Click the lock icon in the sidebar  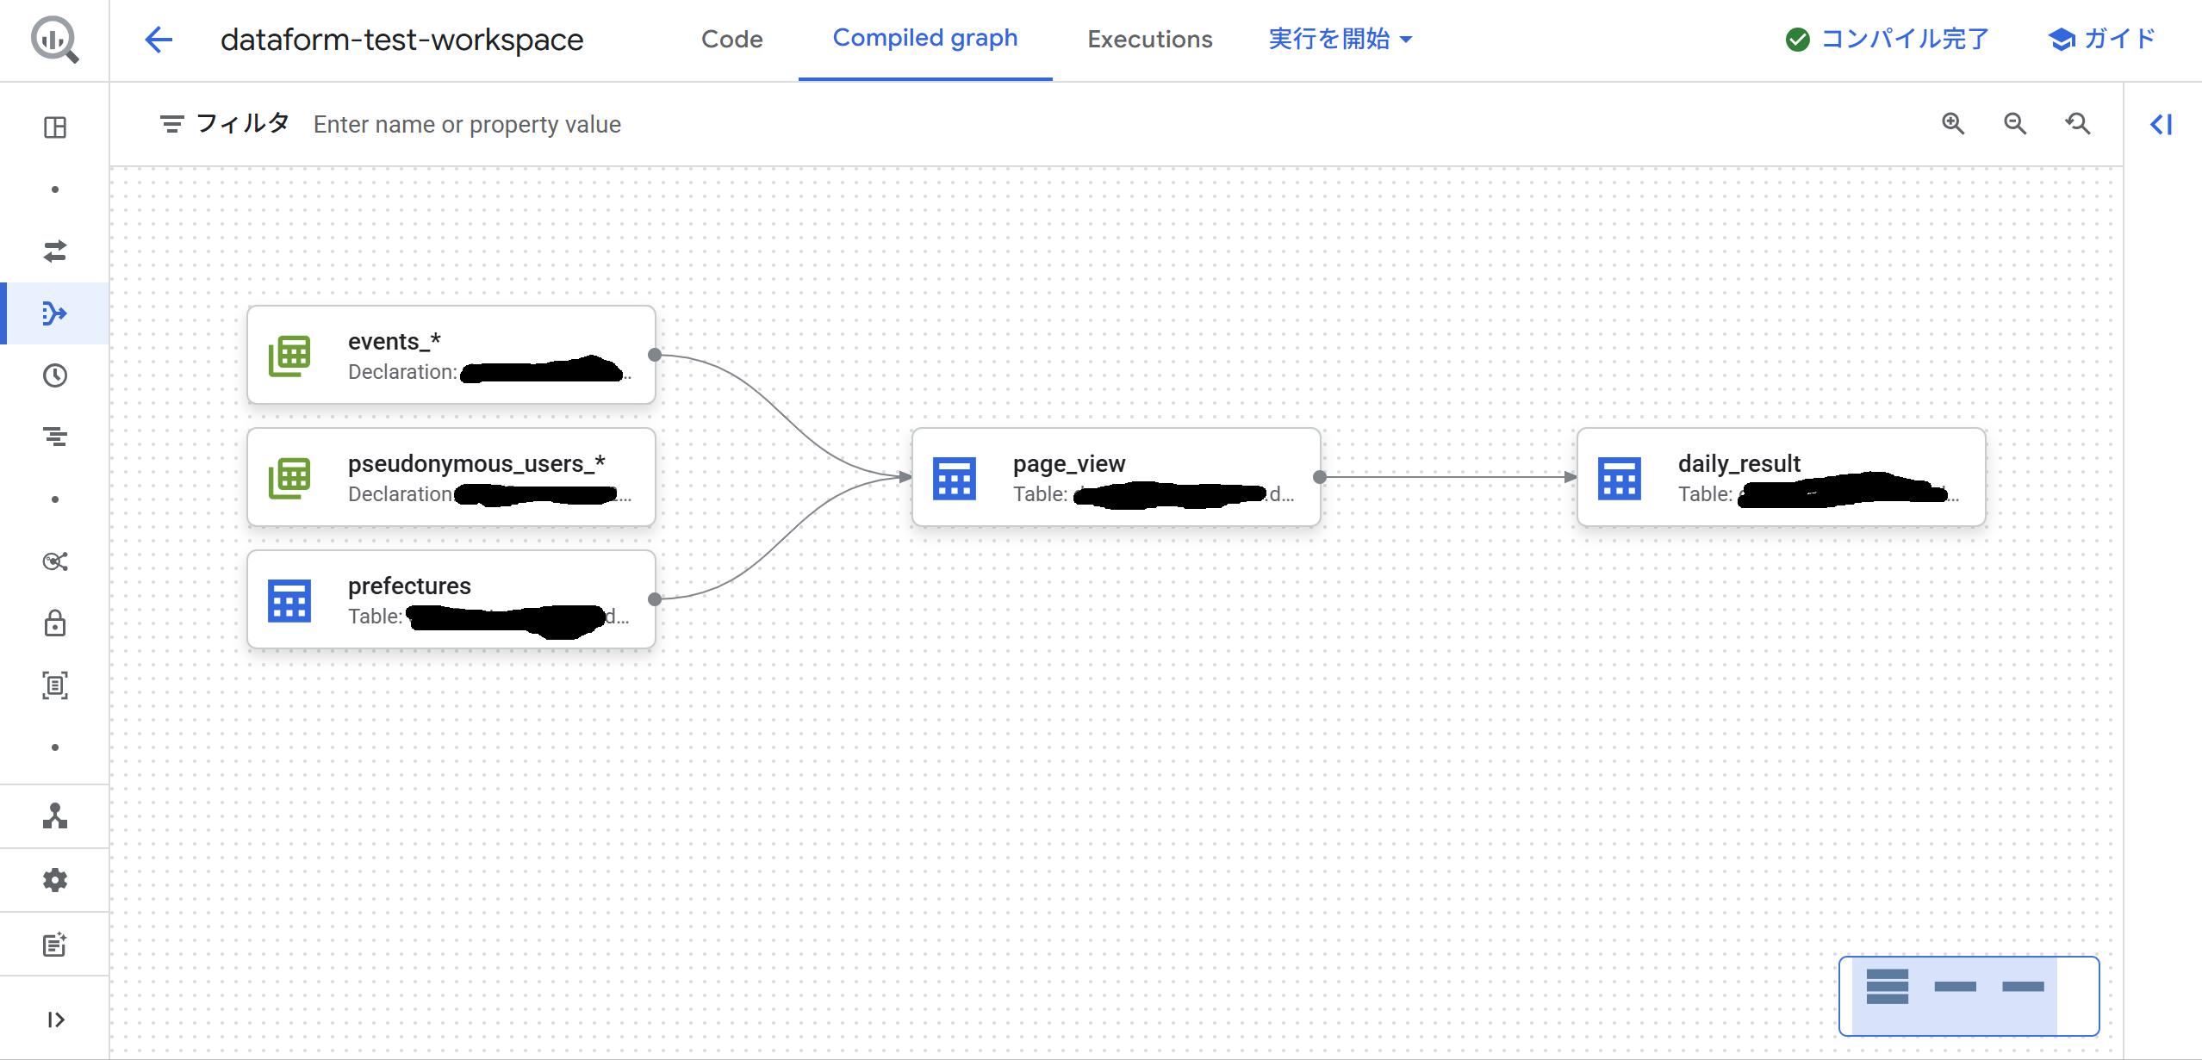55,623
